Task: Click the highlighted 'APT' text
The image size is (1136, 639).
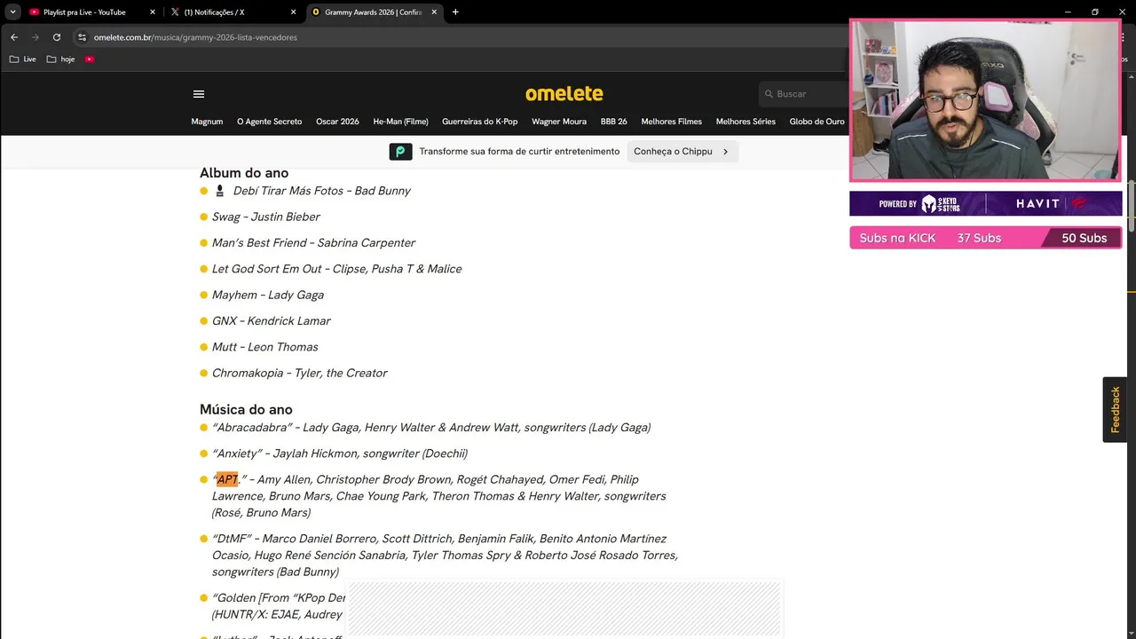Action: 228,479
